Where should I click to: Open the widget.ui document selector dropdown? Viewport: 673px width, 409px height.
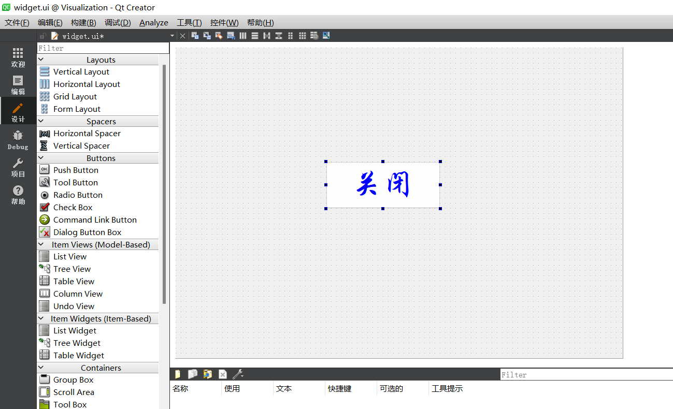tap(173, 36)
